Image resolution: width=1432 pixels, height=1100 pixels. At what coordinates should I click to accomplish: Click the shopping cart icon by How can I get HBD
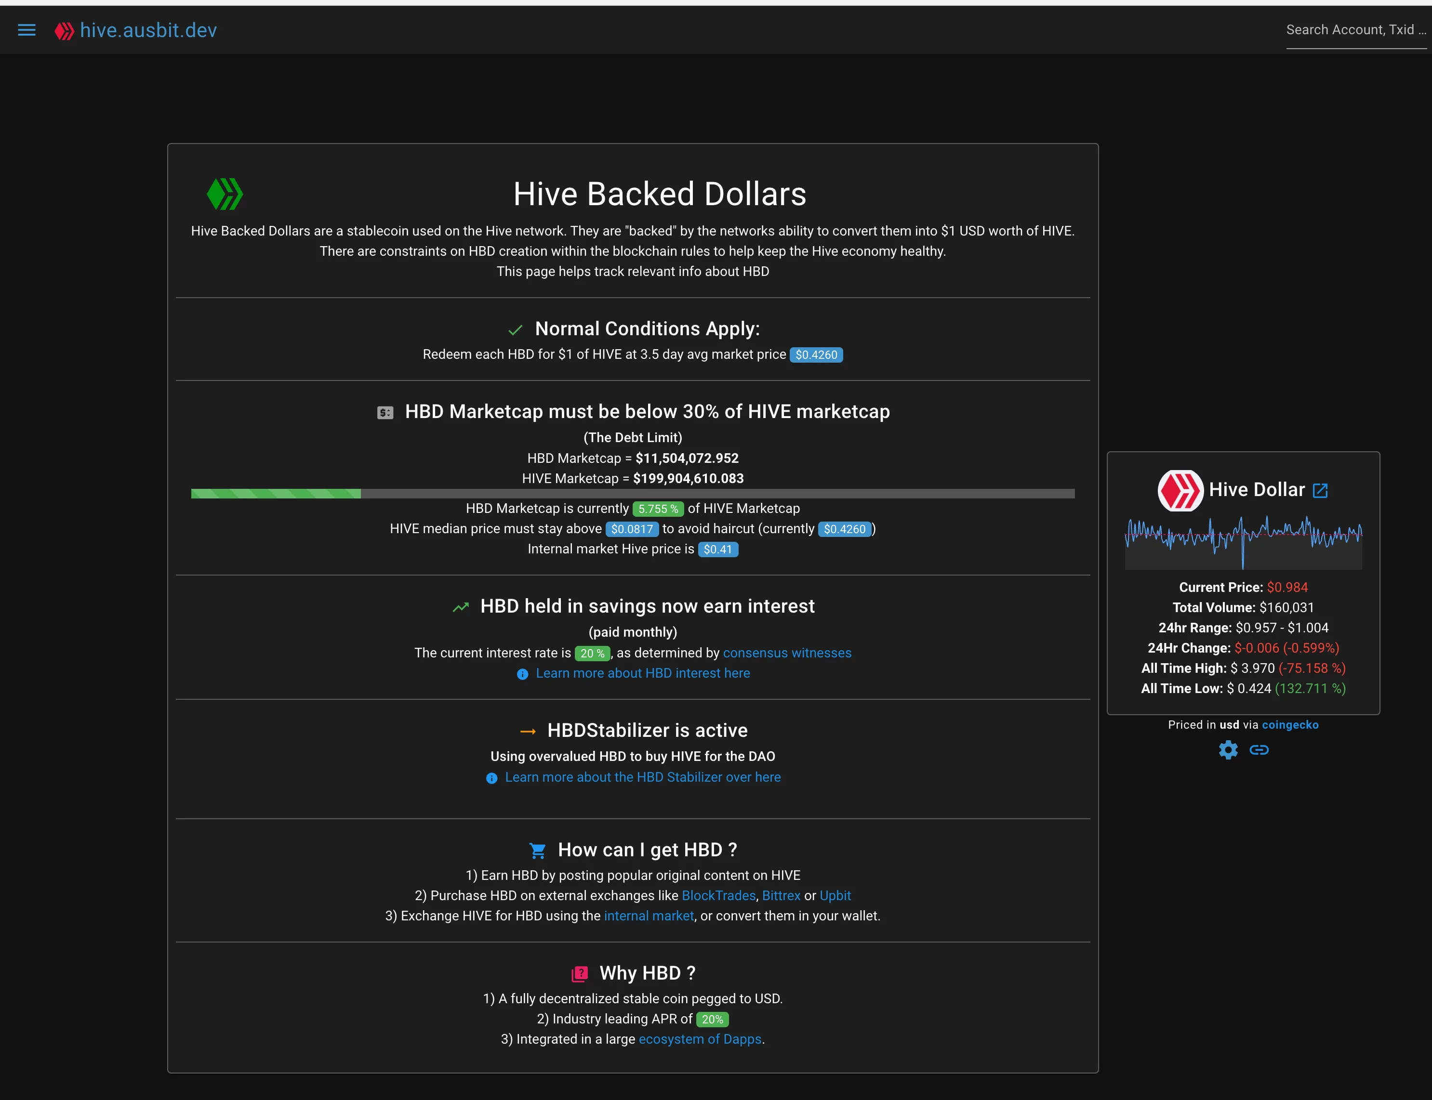coord(538,851)
